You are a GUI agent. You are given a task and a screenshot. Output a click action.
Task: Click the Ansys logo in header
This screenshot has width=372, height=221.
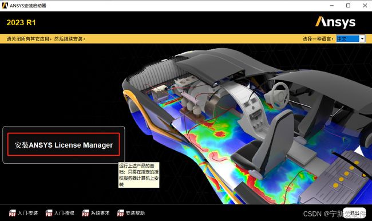(x=335, y=22)
